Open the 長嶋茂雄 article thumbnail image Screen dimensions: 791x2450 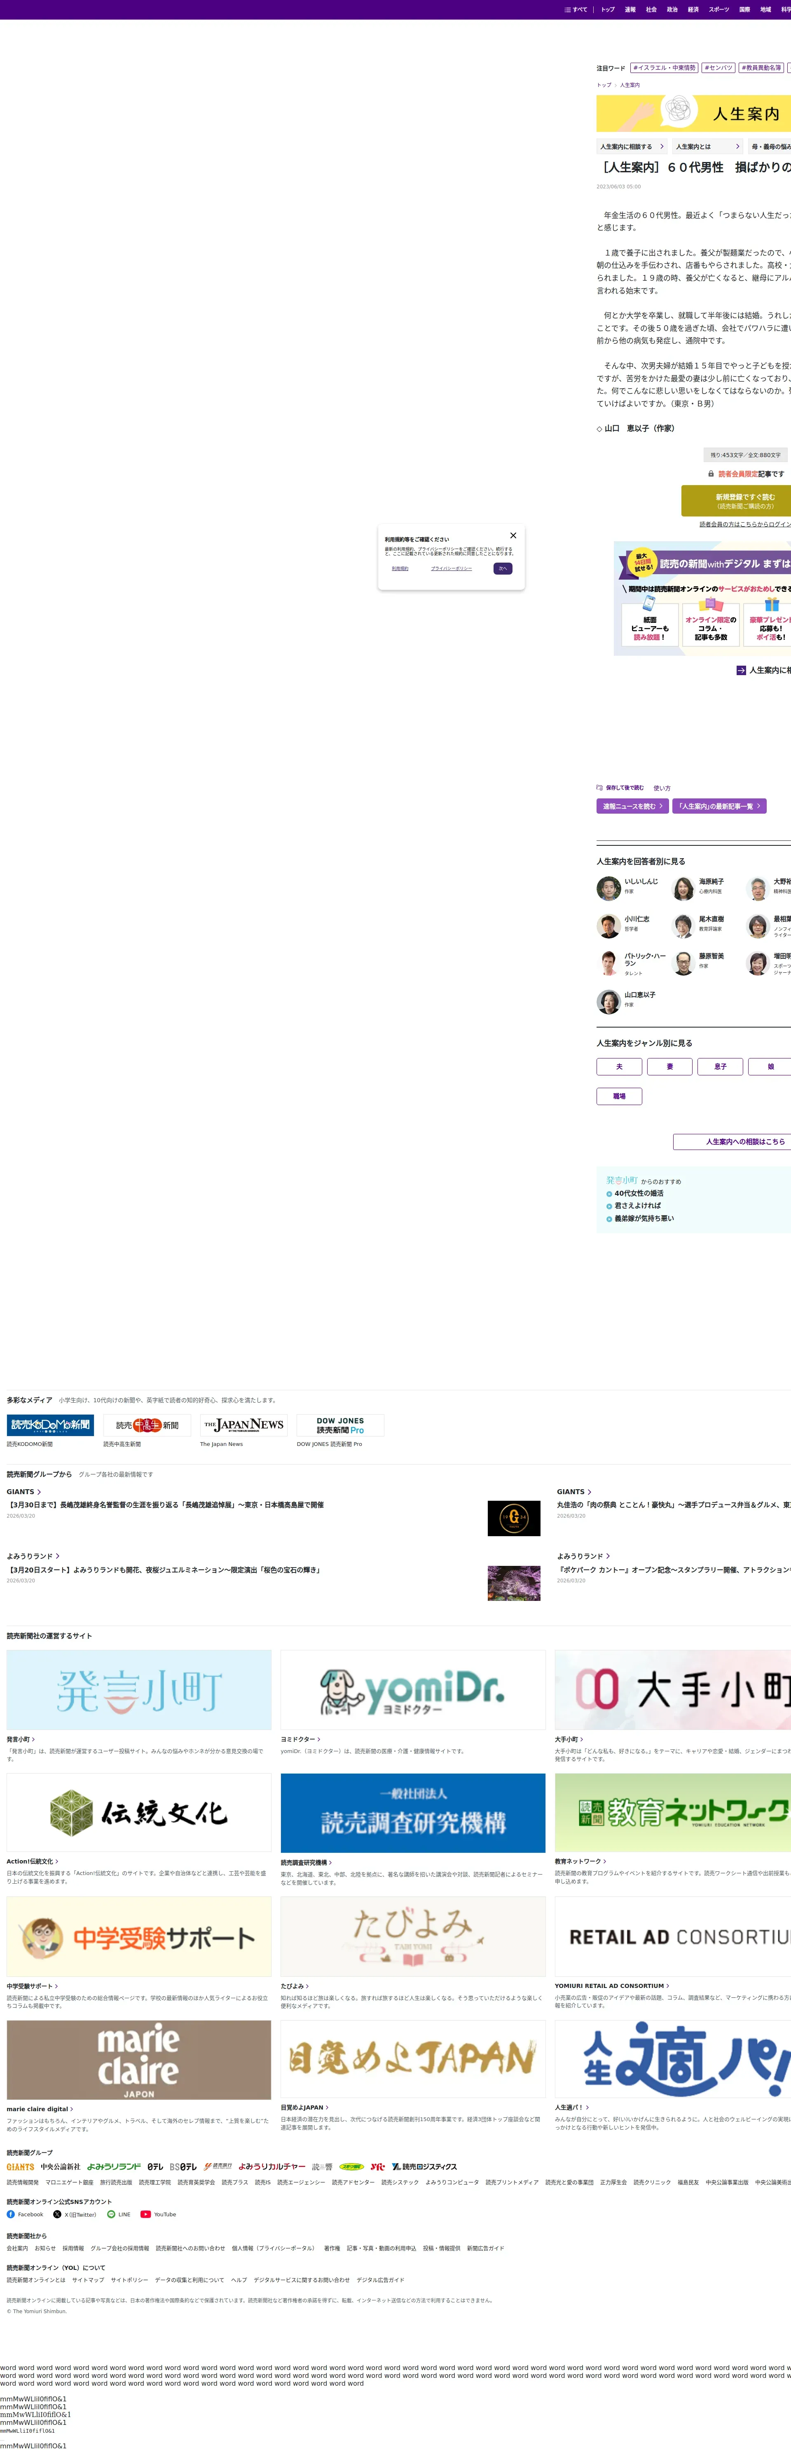[x=513, y=1518]
